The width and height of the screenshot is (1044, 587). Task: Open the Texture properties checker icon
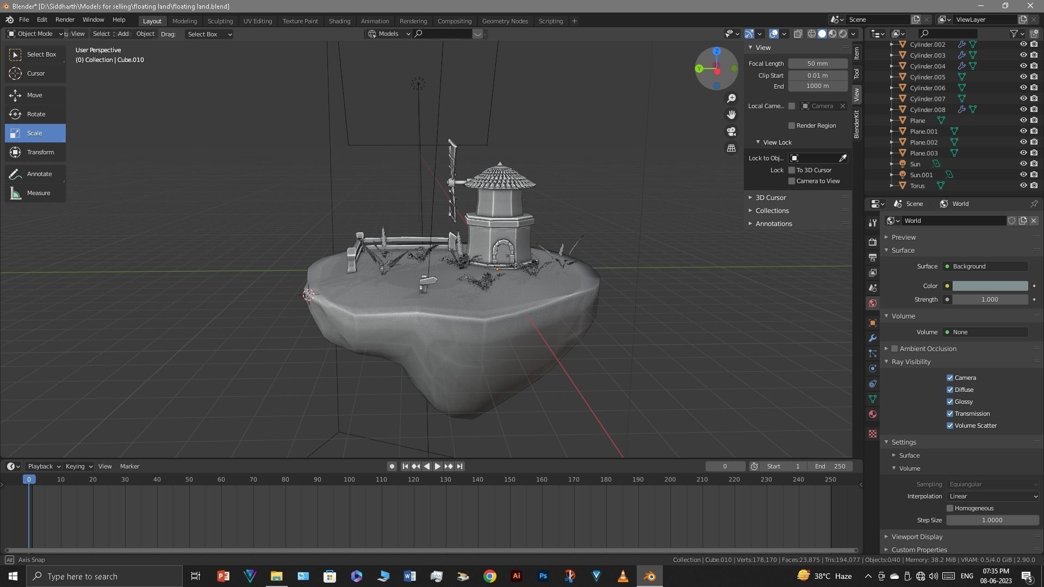tap(873, 434)
